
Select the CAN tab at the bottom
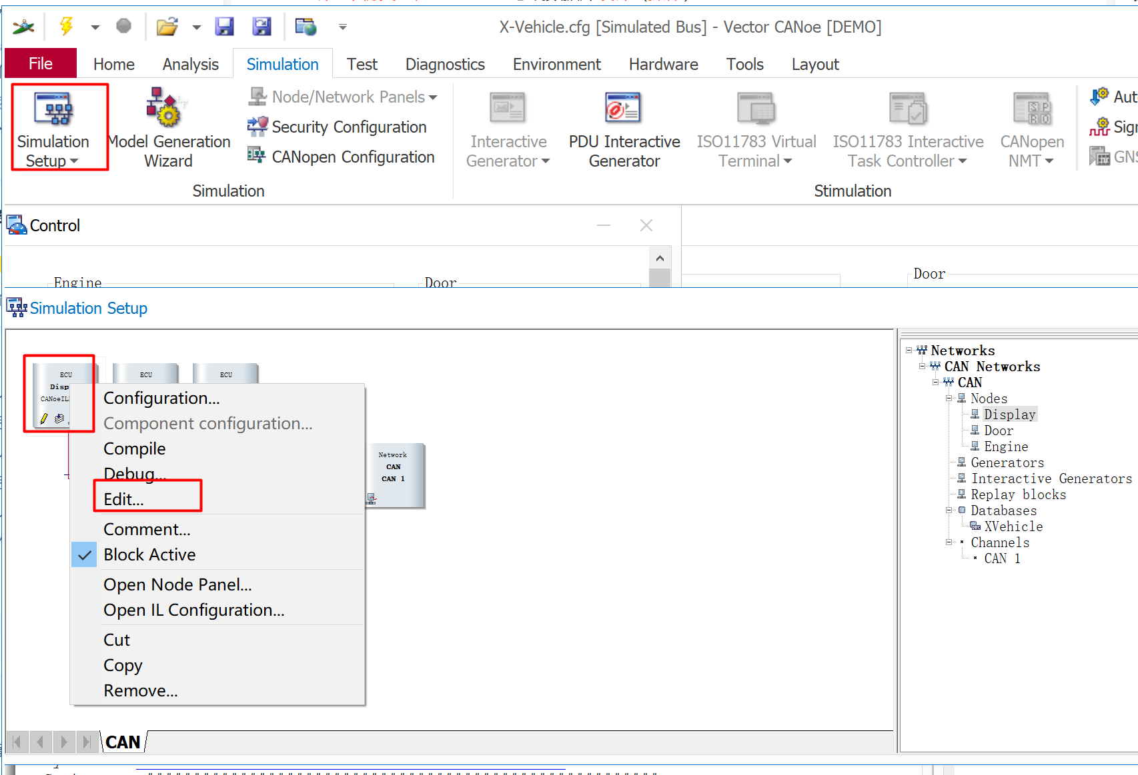pyautogui.click(x=123, y=741)
